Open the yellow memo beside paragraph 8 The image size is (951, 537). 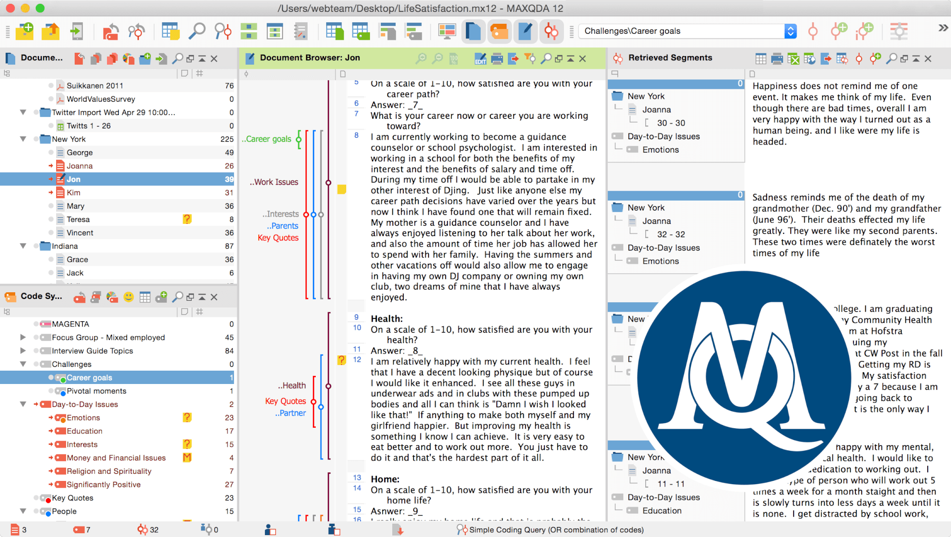click(x=341, y=189)
